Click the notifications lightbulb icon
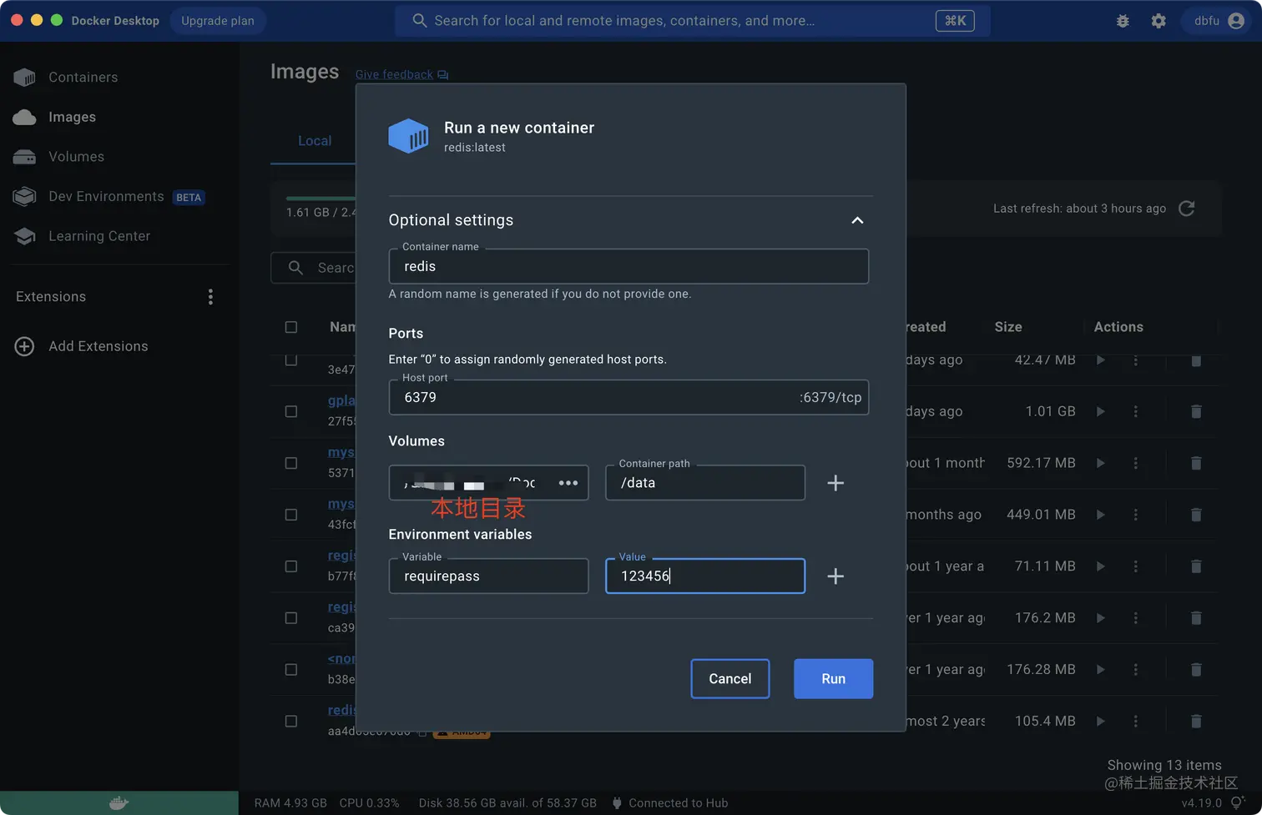This screenshot has height=815, width=1262. (x=1238, y=803)
